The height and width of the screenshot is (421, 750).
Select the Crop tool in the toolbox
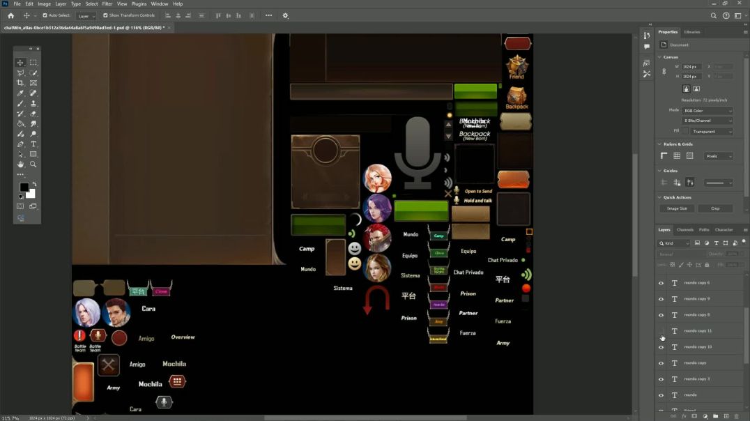20,83
